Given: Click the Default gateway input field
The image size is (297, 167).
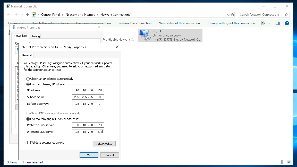Looking at the screenshot, I should coord(88,104).
